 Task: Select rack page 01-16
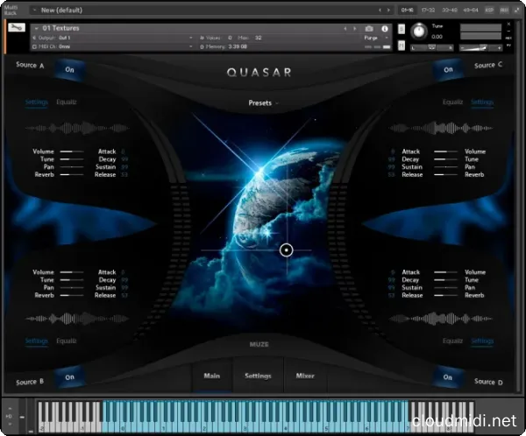click(x=408, y=10)
